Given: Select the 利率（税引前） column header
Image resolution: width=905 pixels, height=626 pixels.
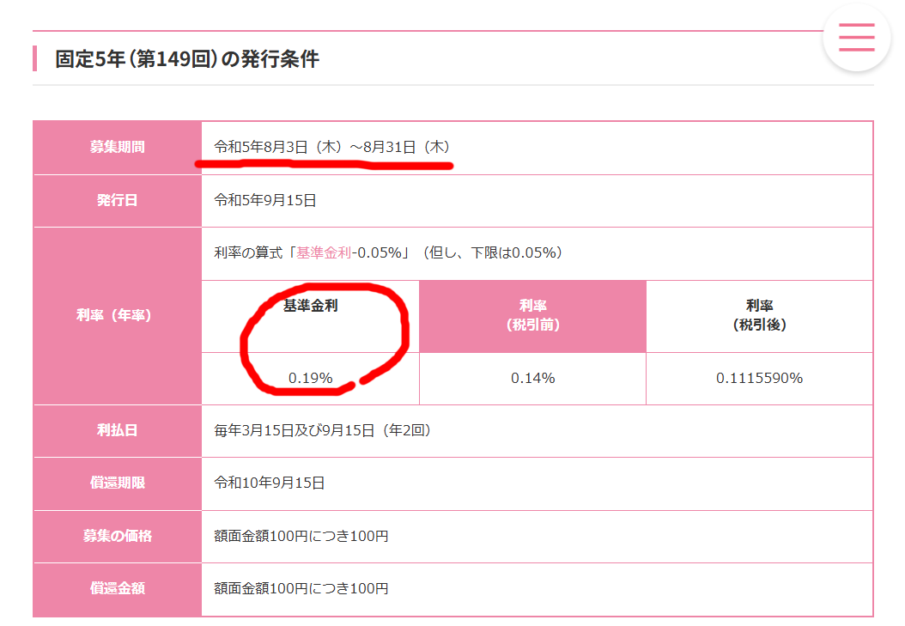Looking at the screenshot, I should point(532,317).
